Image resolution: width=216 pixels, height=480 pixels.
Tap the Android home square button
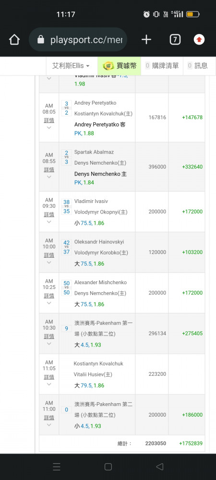point(108,467)
